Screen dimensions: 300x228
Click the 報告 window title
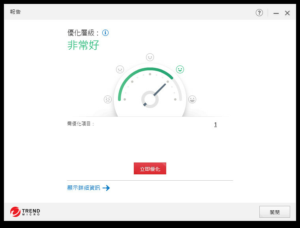(x=15, y=12)
